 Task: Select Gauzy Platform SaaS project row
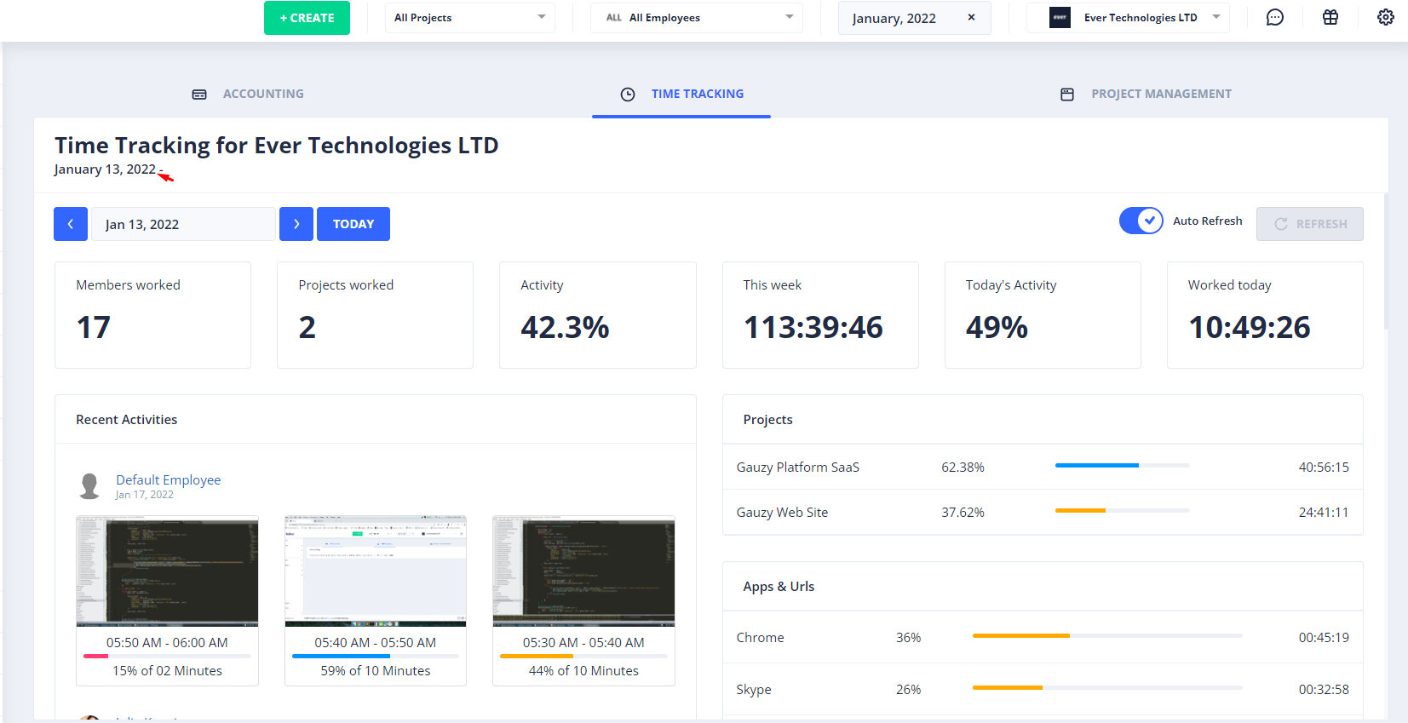pyautogui.click(x=1043, y=467)
